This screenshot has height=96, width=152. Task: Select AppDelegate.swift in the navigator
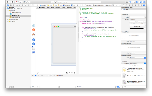[x=17, y=12]
